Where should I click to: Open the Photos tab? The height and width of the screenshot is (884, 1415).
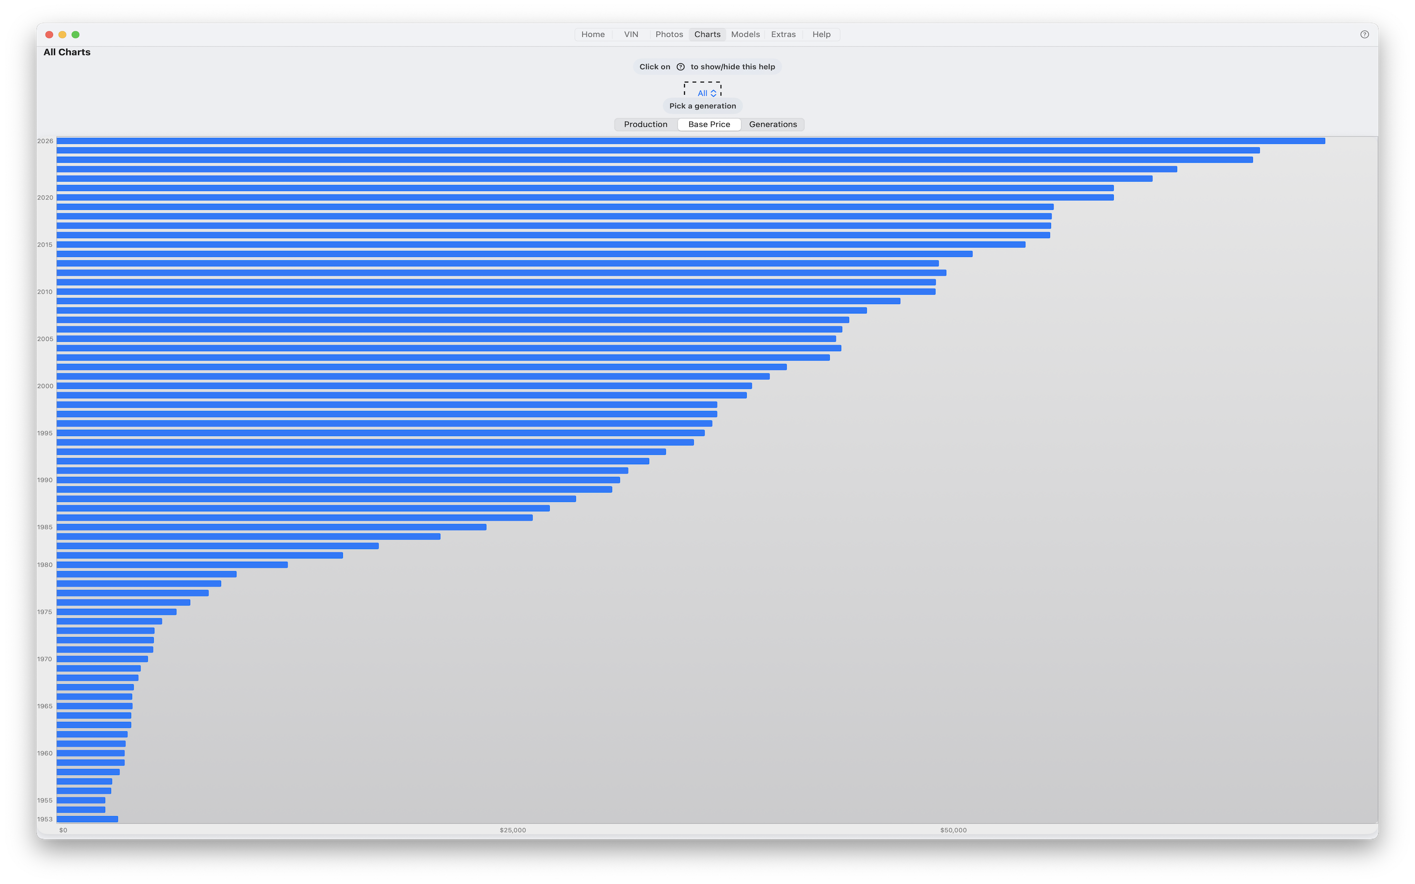(669, 34)
